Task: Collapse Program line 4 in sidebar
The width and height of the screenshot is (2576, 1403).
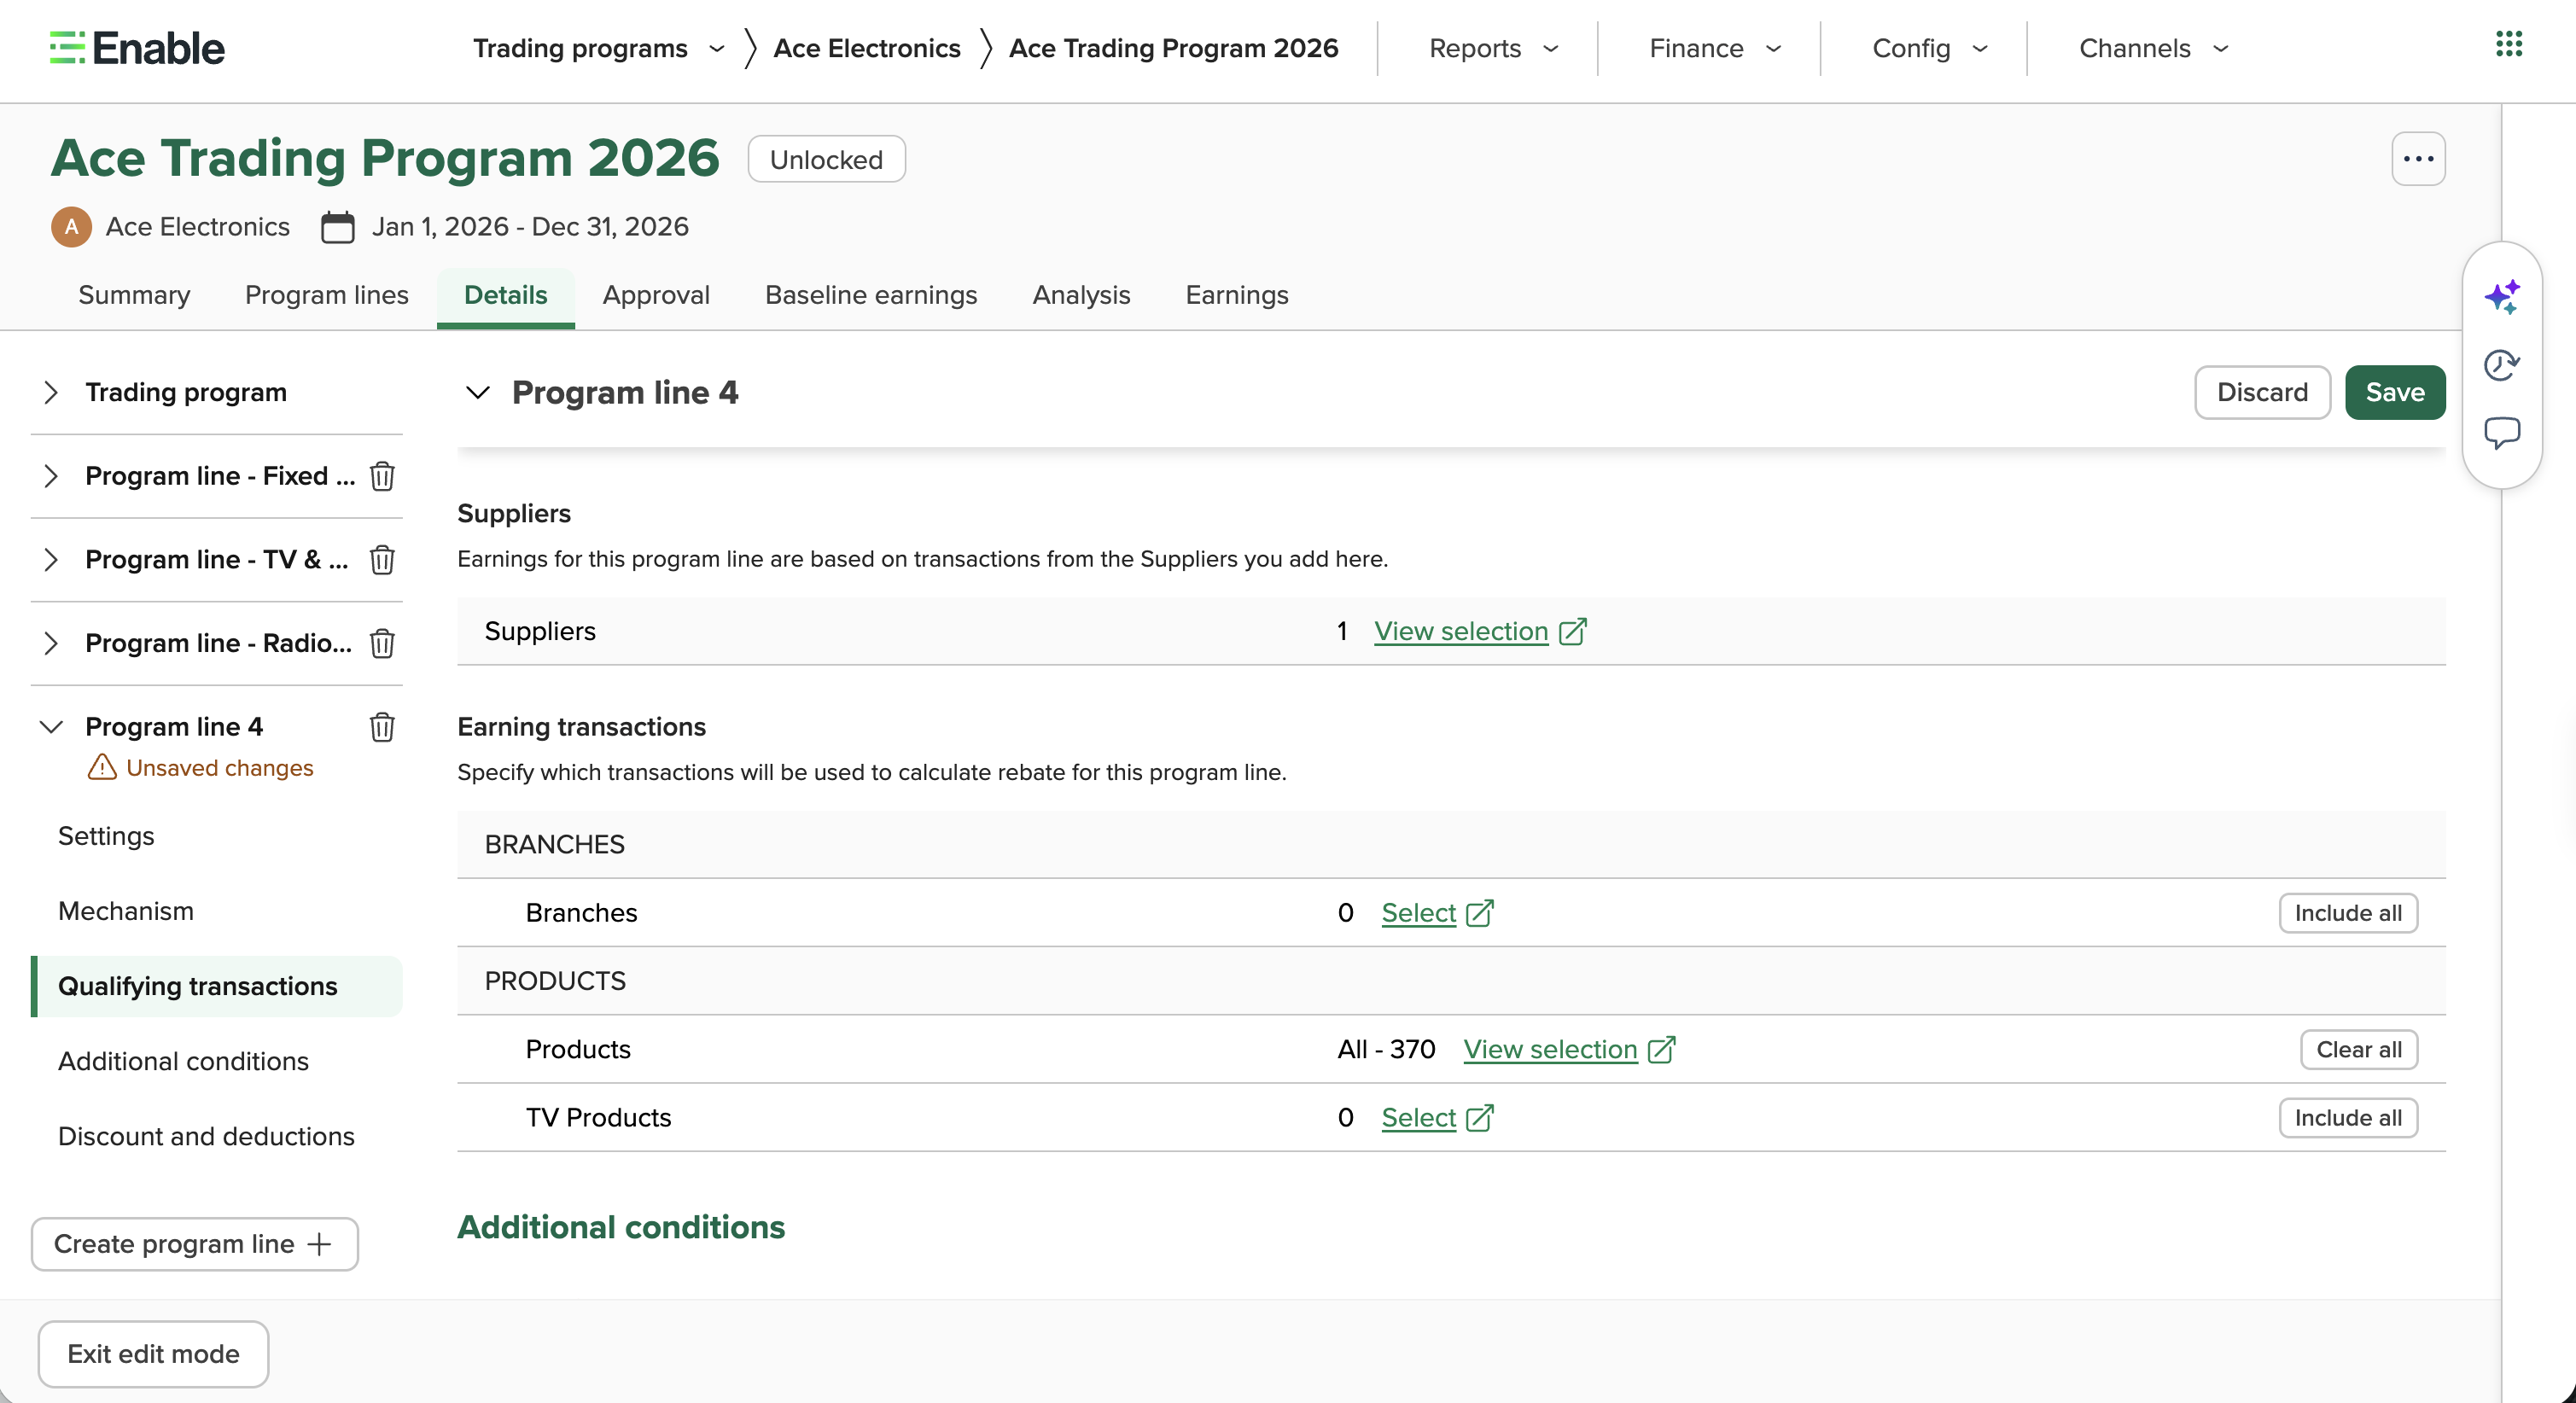Action: click(x=51, y=727)
